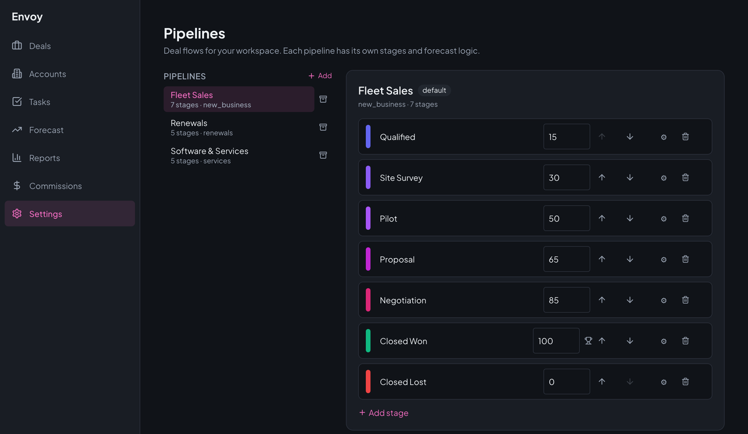Select Renewals pipeline
This screenshot has height=434, width=748.
(239, 127)
